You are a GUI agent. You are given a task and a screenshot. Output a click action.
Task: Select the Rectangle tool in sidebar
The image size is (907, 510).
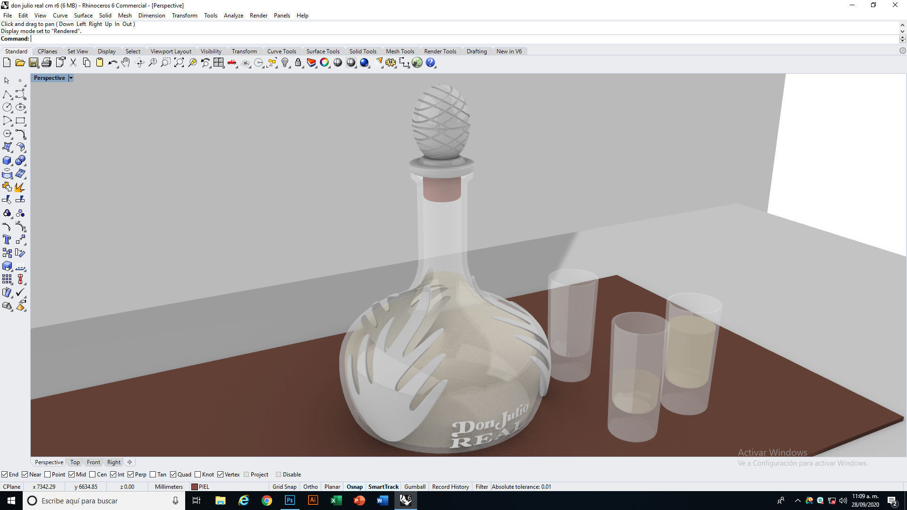[x=20, y=120]
